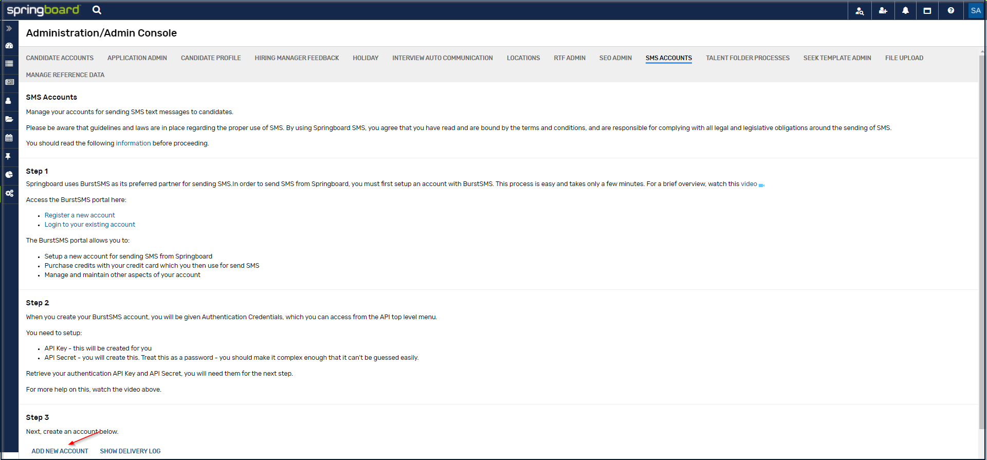Click the SMS Accounts section heading
Image resolution: width=987 pixels, height=460 pixels.
coord(51,97)
